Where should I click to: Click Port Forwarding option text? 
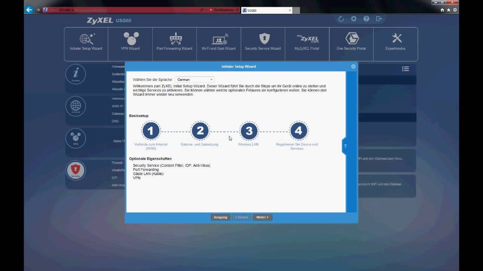tap(146, 170)
